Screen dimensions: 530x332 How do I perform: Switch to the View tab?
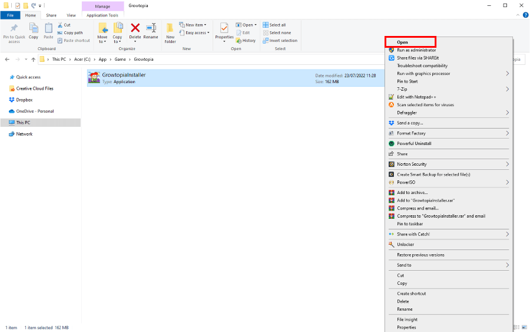tap(71, 15)
